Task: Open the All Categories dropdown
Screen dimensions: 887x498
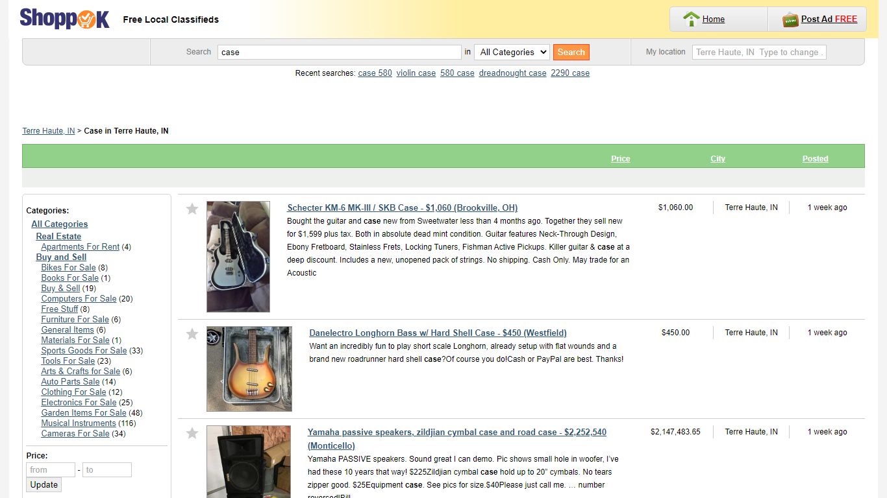Action: [x=512, y=52]
